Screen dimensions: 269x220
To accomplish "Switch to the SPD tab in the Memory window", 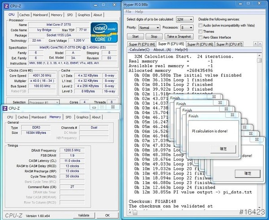I will (x=68, y=117).
